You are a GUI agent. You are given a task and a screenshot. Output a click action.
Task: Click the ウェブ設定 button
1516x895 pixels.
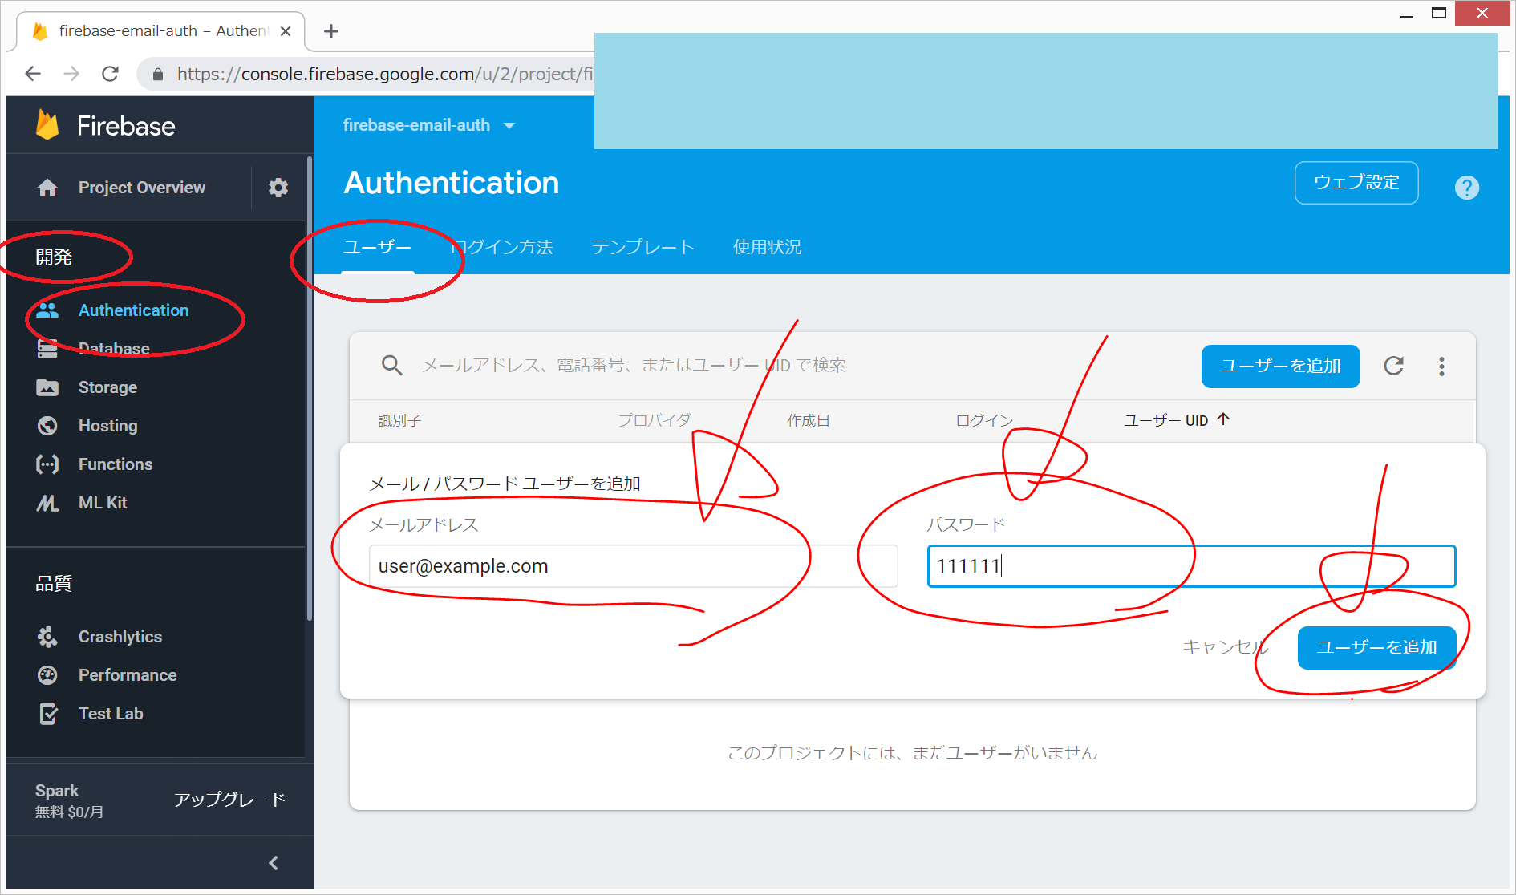(1356, 183)
